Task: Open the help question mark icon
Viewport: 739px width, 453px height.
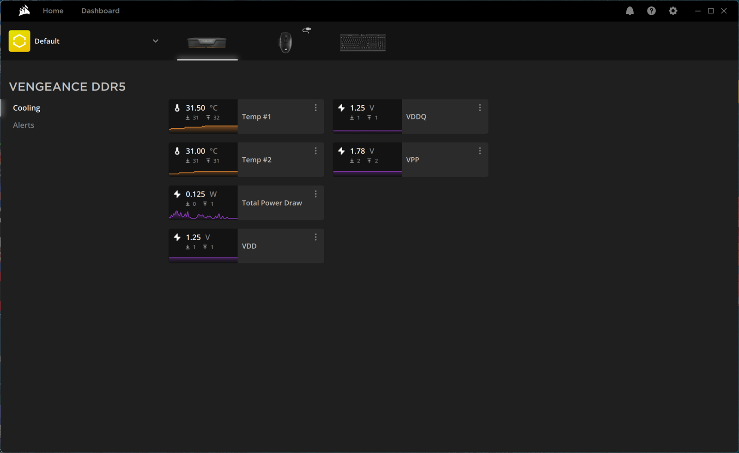Action: click(x=651, y=11)
